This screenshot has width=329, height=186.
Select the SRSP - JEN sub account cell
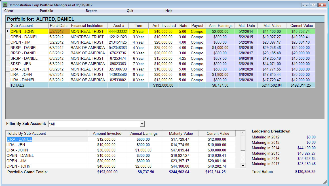click(x=29, y=64)
